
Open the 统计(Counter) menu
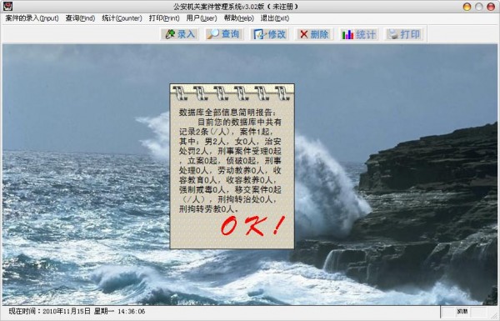(x=122, y=18)
